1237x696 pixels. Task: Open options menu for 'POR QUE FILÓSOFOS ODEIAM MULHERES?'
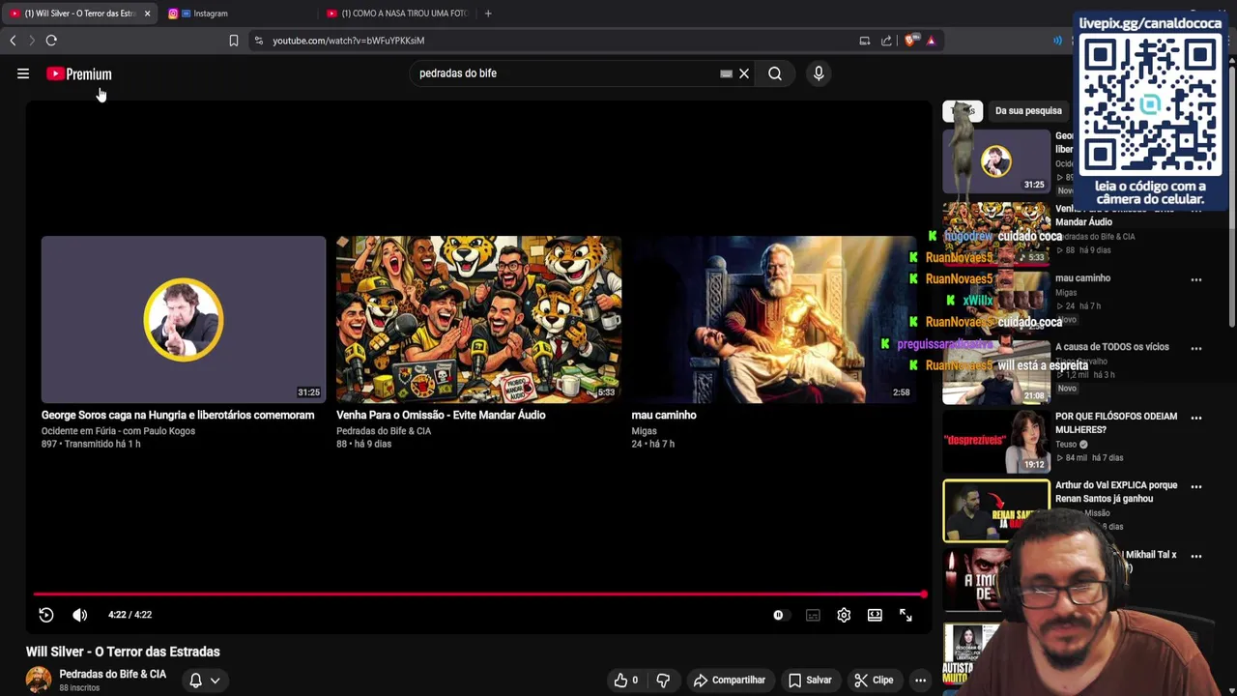[x=1196, y=418]
